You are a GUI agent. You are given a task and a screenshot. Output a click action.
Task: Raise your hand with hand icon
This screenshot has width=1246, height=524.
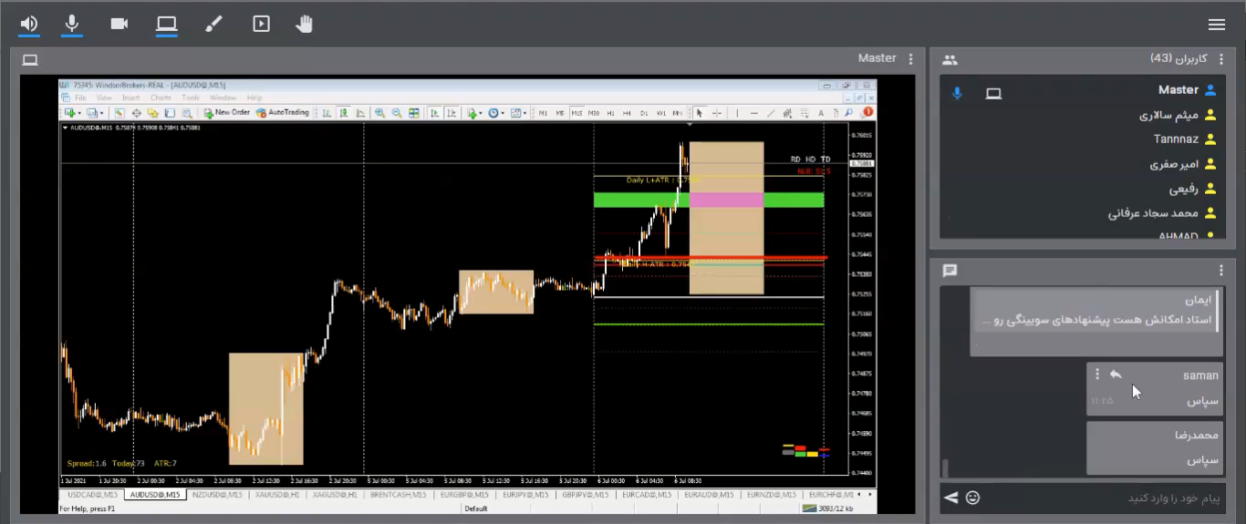[305, 25]
